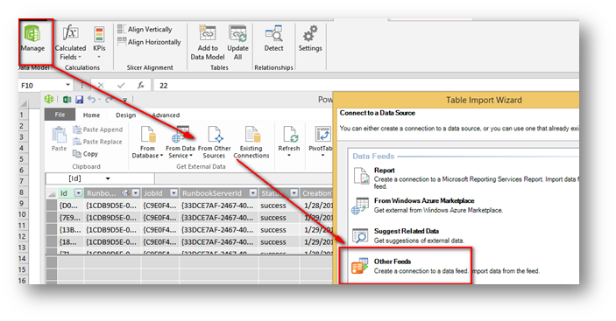Image resolution: width=616 pixels, height=321 pixels.
Task: Click the Switch to Excel workbook icon
Action: 67,100
